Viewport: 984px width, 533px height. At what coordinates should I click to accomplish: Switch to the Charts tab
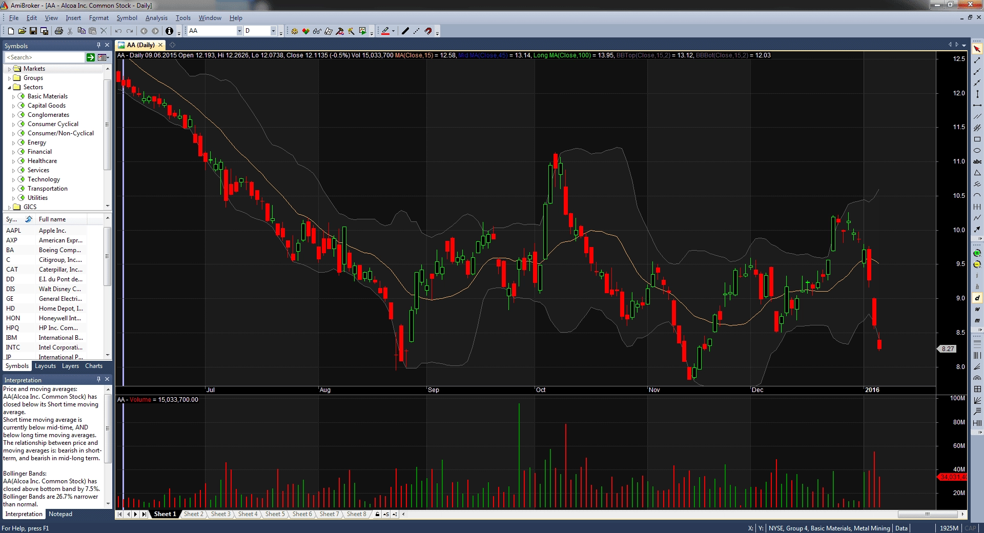tap(94, 366)
